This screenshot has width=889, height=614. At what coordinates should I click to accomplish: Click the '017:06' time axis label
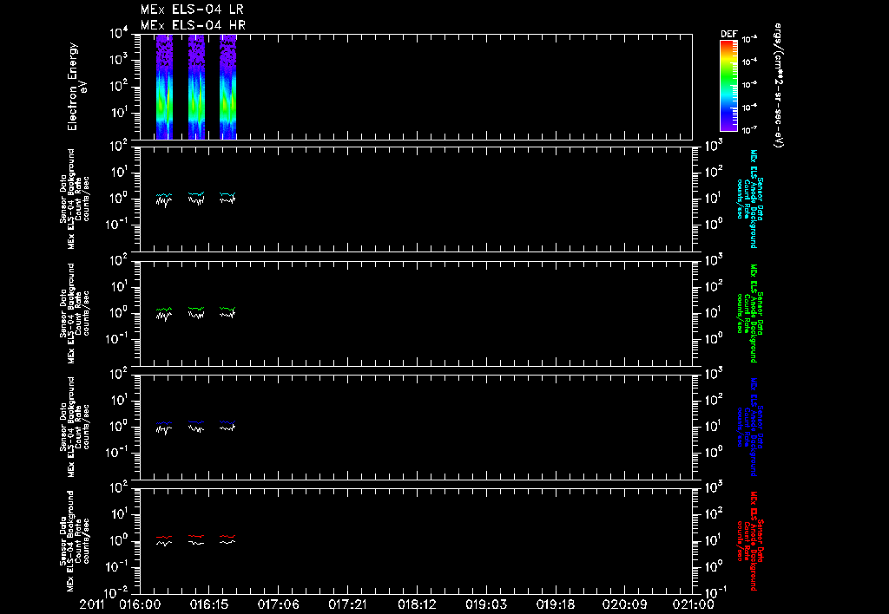(278, 604)
